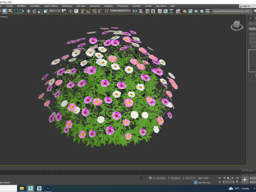Toggle Percent Snap
The width and height of the screenshot is (256, 192).
pyautogui.click(x=94, y=11)
